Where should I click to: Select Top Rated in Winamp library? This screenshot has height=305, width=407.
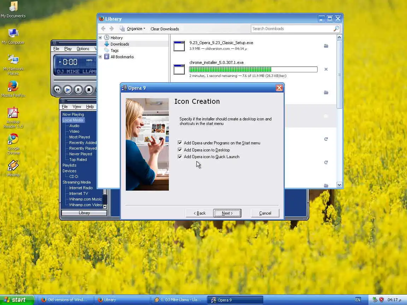[x=78, y=160]
